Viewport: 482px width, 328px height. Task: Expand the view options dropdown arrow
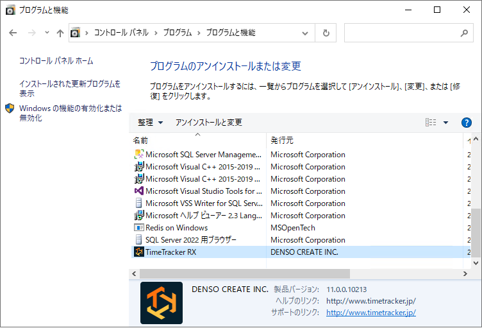446,123
